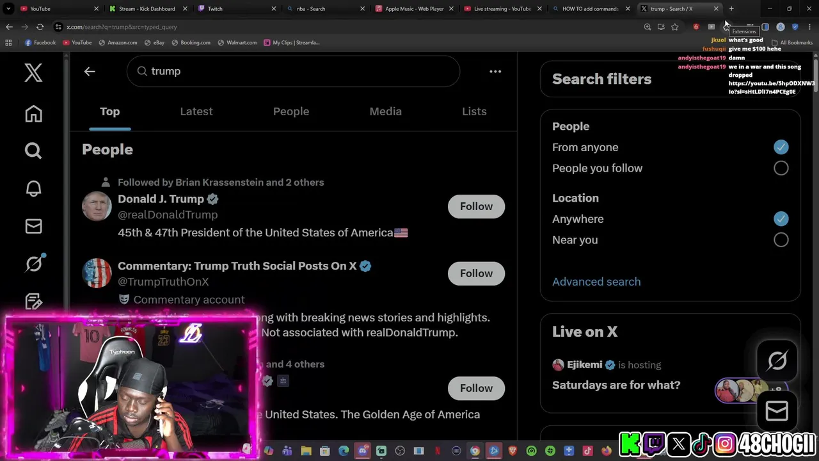Open Explore magnifier icon in X sidebar
Viewport: 819px width, 461px height.
(x=33, y=150)
